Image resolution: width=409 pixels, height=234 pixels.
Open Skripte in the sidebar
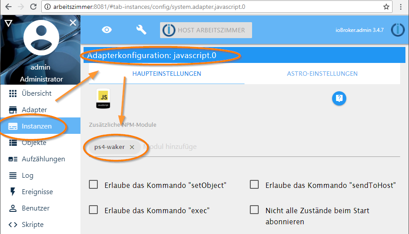[40, 224]
